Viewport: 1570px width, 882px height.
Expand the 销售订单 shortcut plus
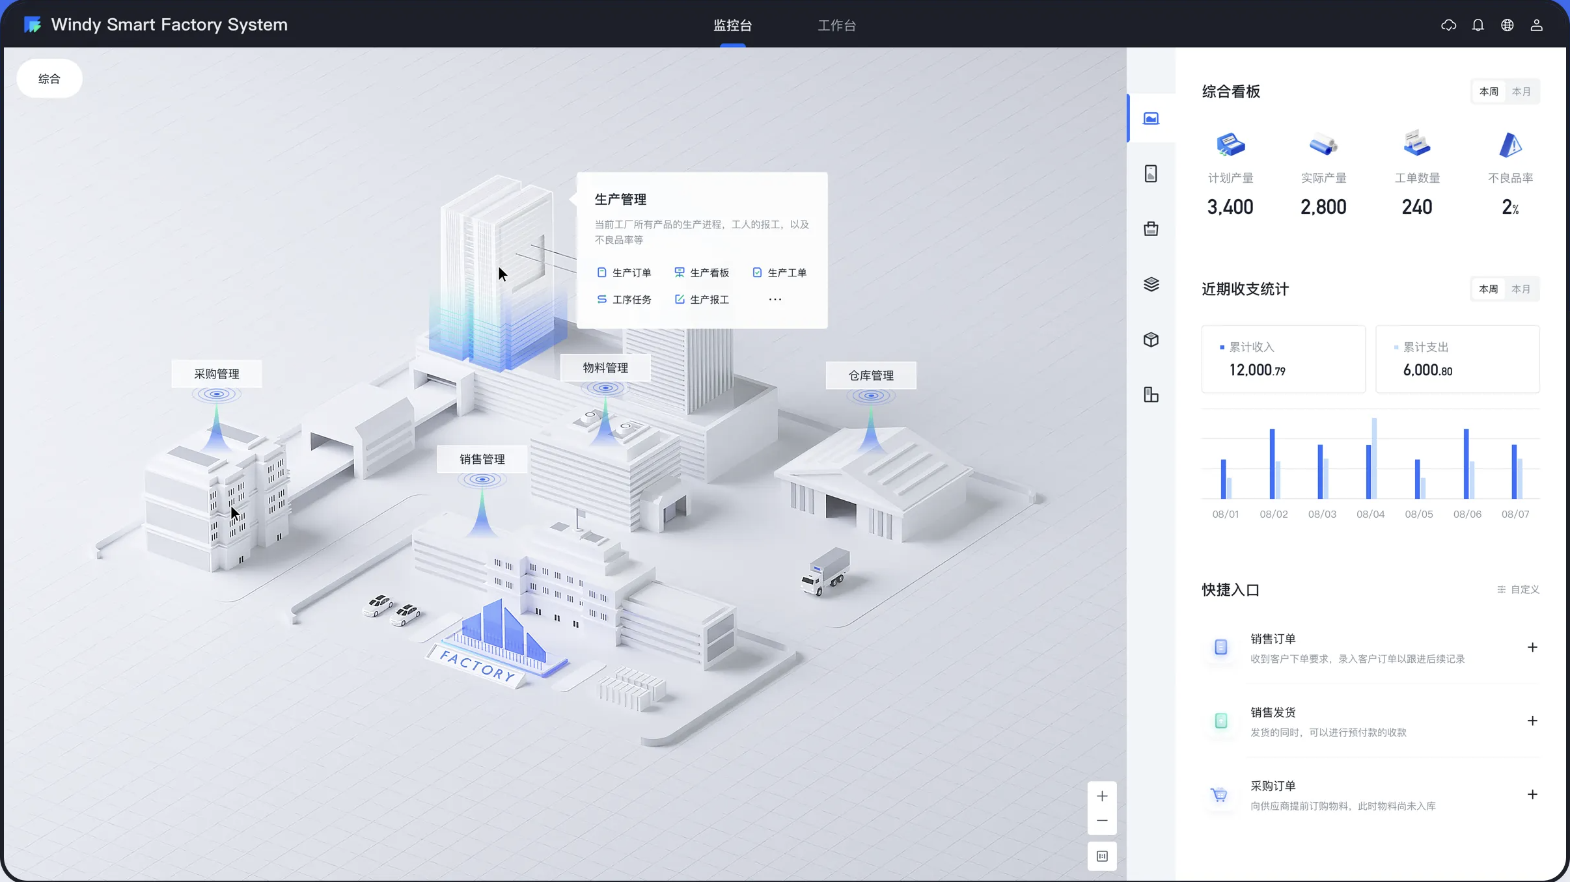pyautogui.click(x=1532, y=647)
